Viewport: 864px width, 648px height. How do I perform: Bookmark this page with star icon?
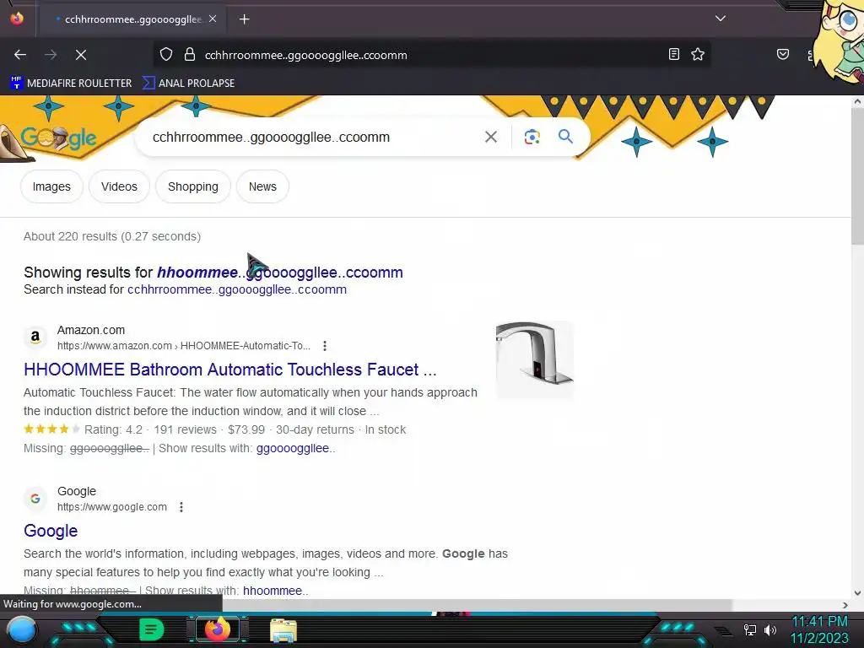pyautogui.click(x=698, y=54)
